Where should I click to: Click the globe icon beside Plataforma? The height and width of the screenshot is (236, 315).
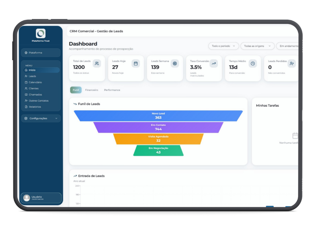pyautogui.click(x=26, y=53)
